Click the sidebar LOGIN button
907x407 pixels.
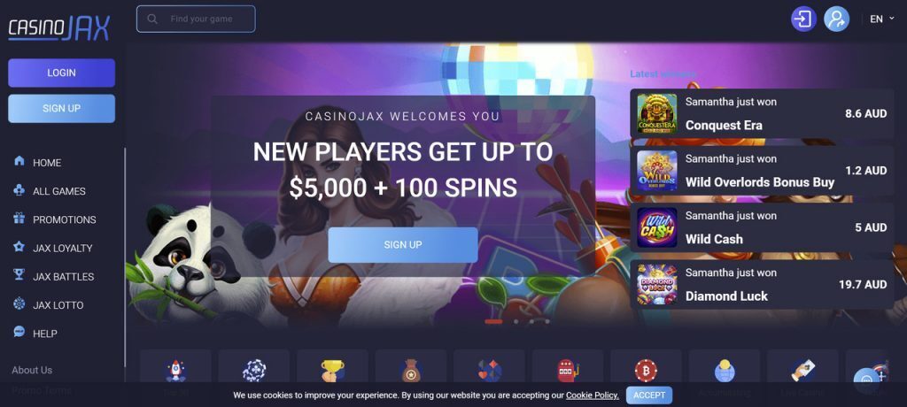pos(61,73)
